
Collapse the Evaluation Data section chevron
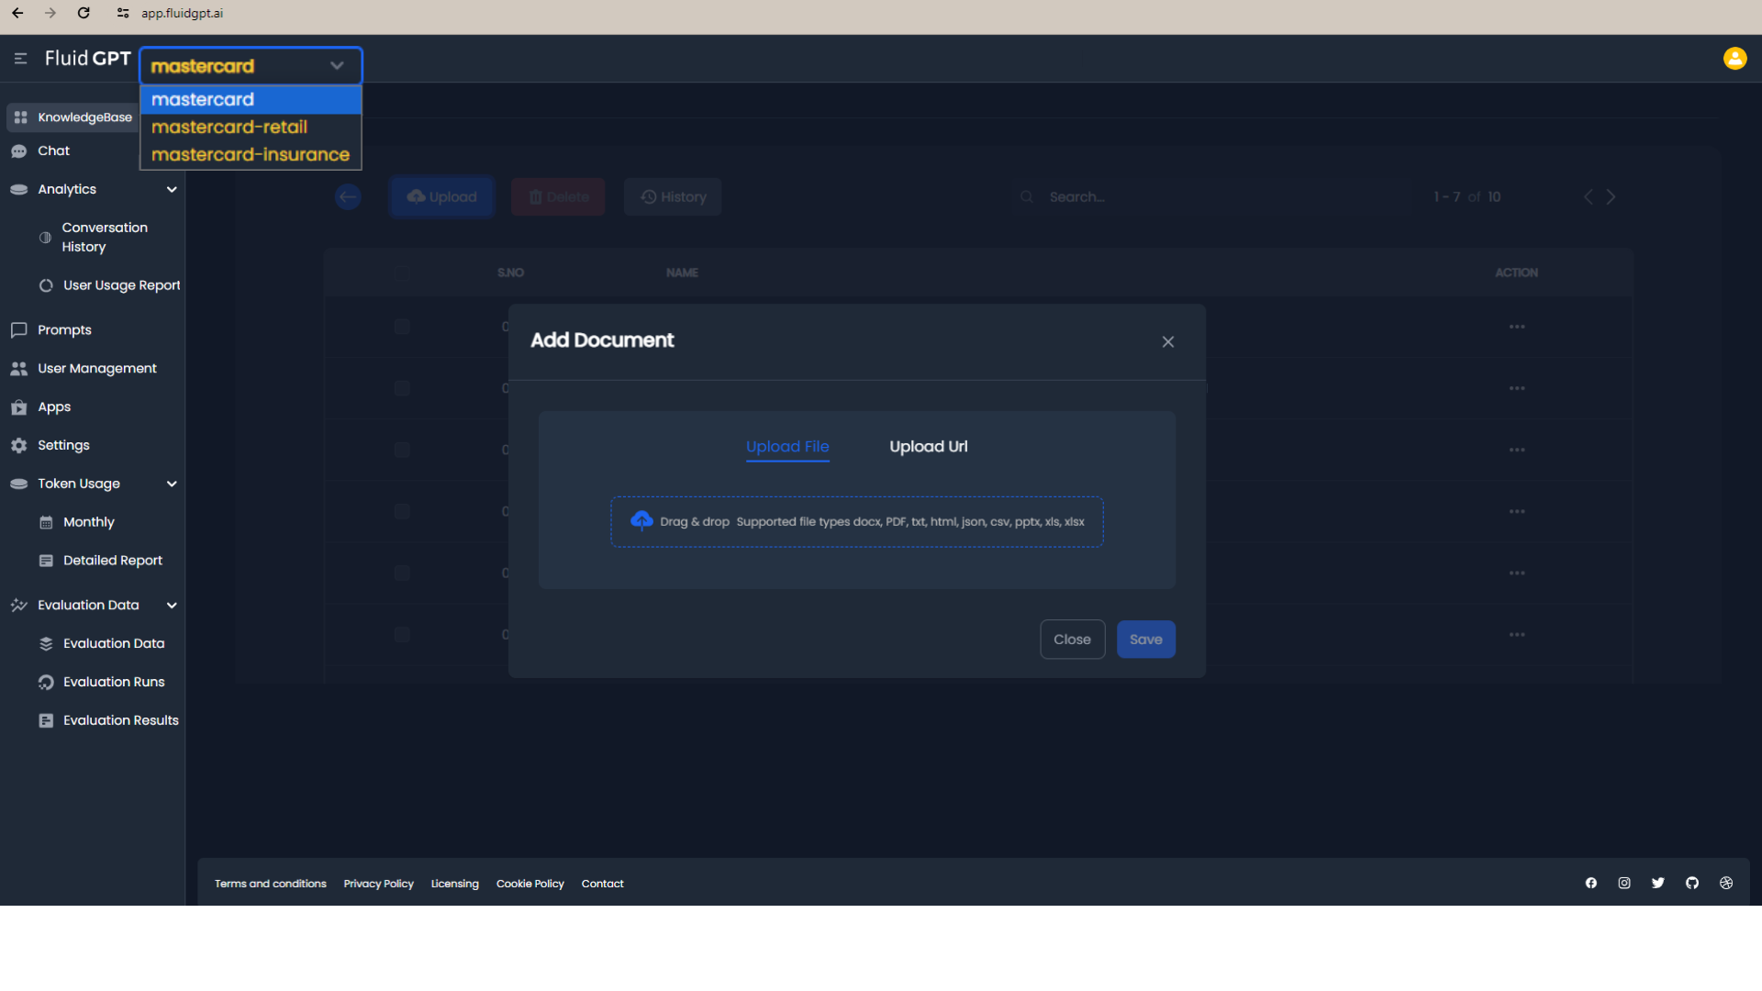172,605
